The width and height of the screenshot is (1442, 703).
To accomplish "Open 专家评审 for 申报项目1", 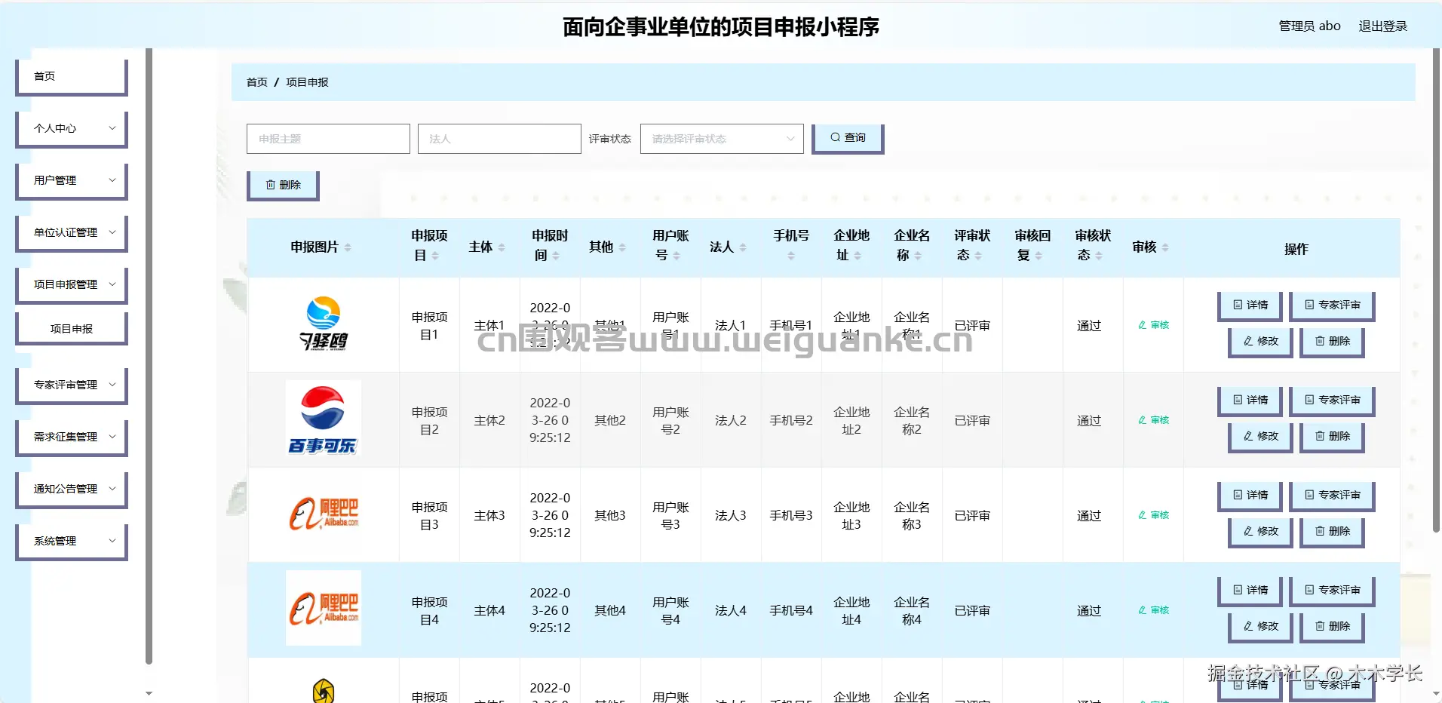I will pos(1332,305).
